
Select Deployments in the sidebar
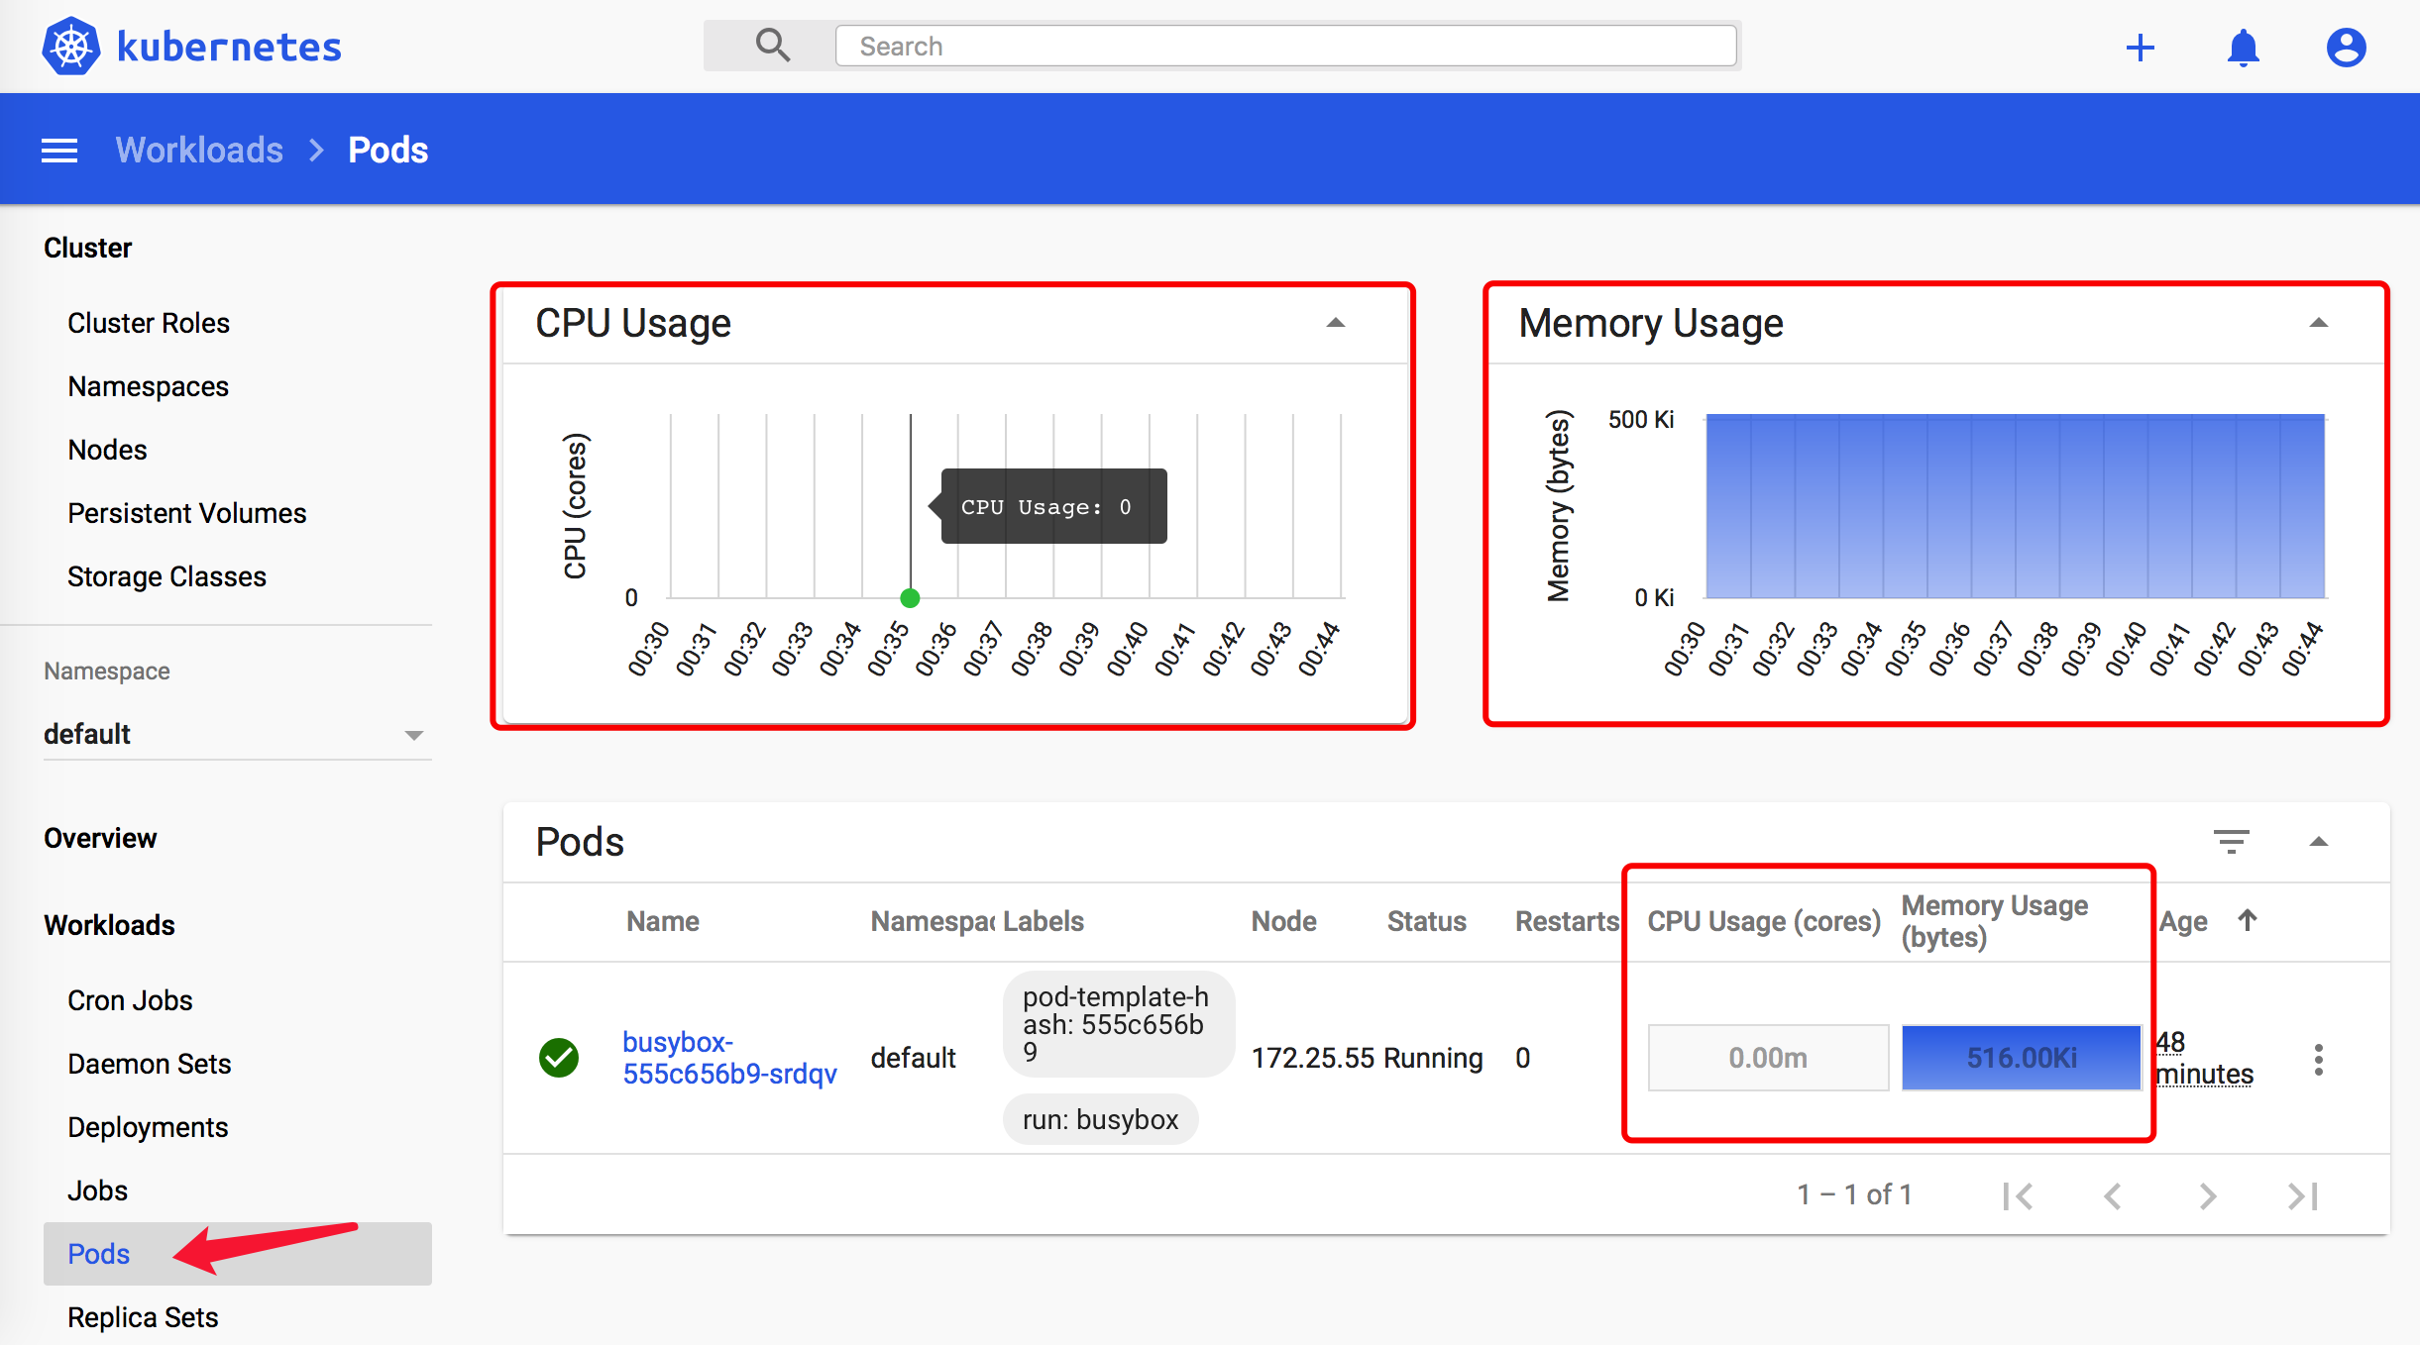148,1127
